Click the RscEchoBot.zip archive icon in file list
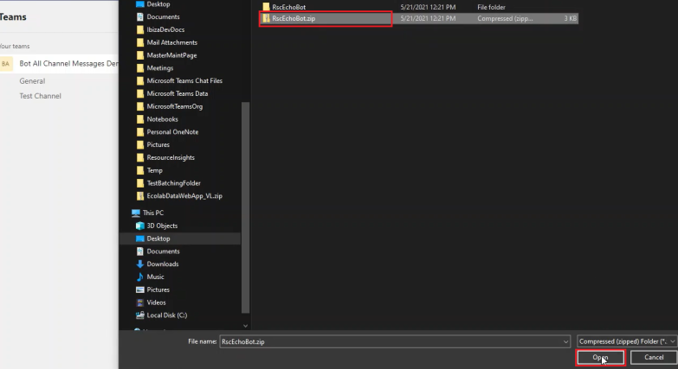The image size is (678, 369). point(266,18)
